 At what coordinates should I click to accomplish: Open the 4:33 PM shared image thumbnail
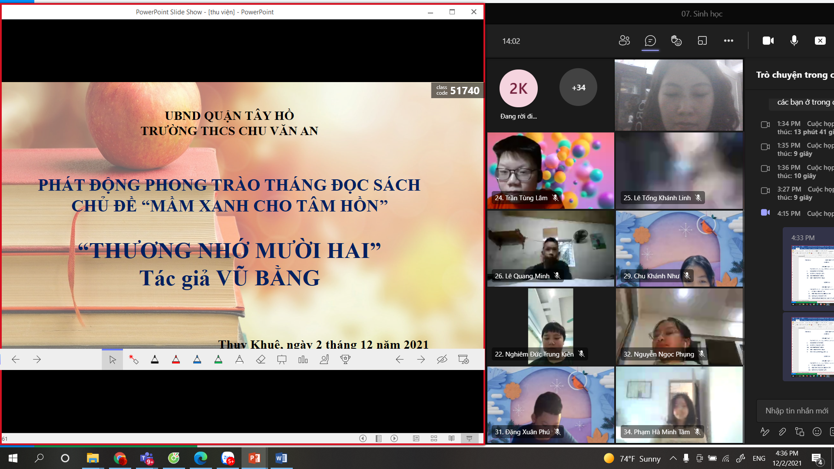tap(812, 276)
